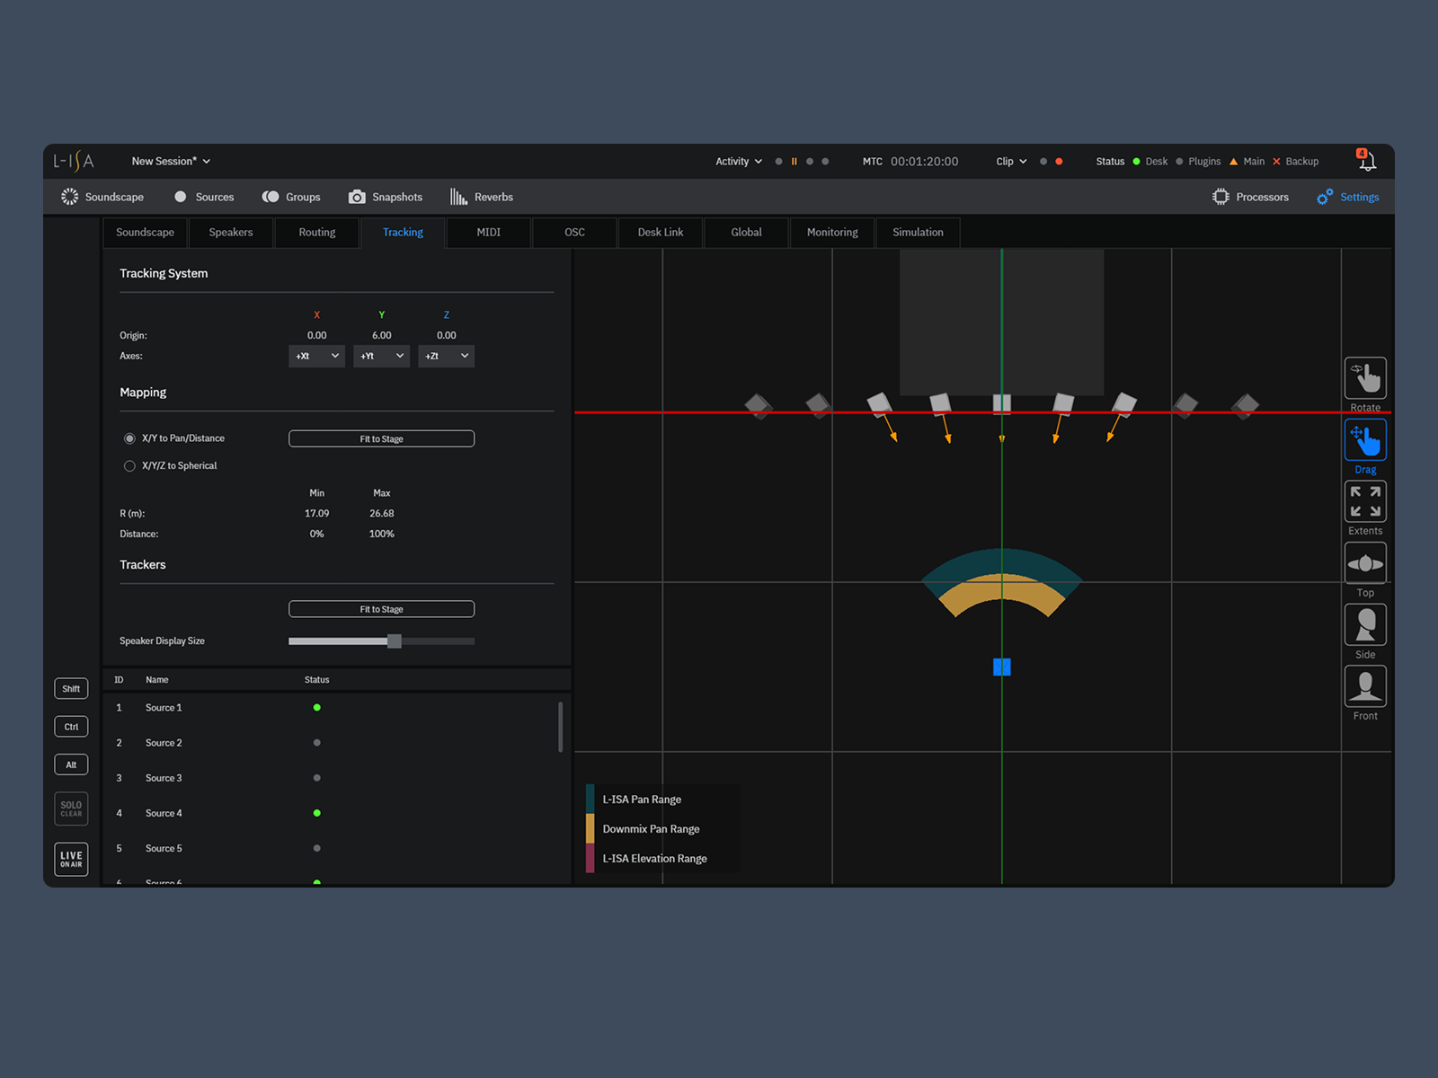This screenshot has width=1438, height=1078.
Task: Toggle the Alt modifier key
Action: coord(71,764)
